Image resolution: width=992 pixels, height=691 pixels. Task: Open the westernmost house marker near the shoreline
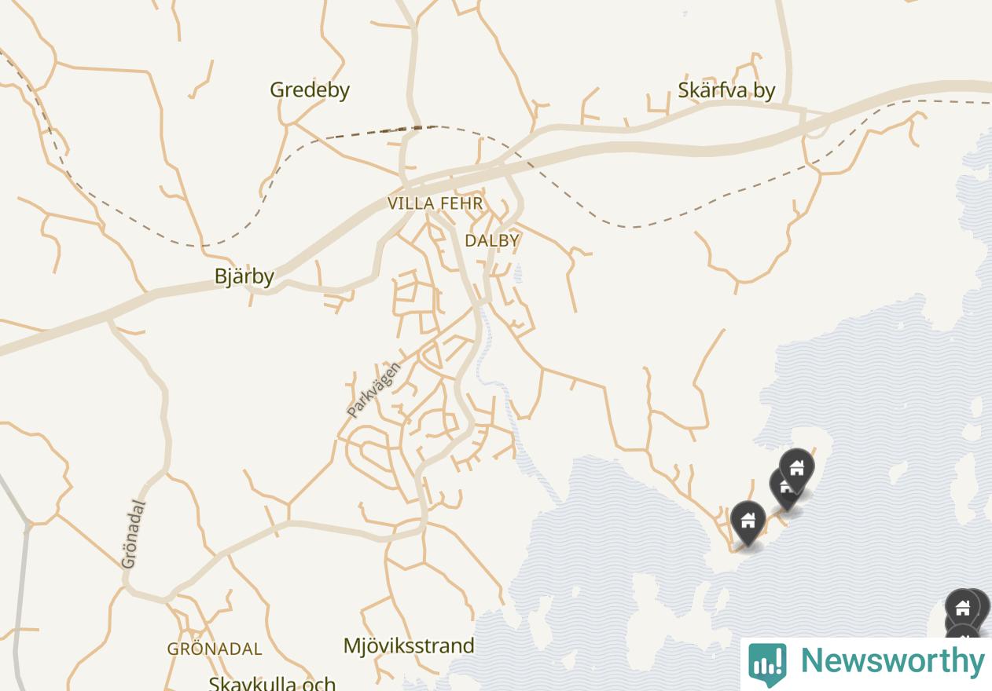pyautogui.click(x=748, y=521)
